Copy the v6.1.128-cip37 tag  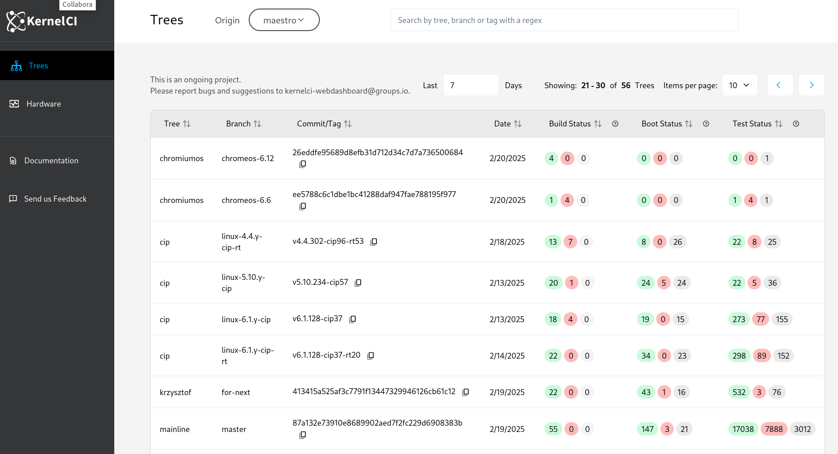(x=353, y=319)
